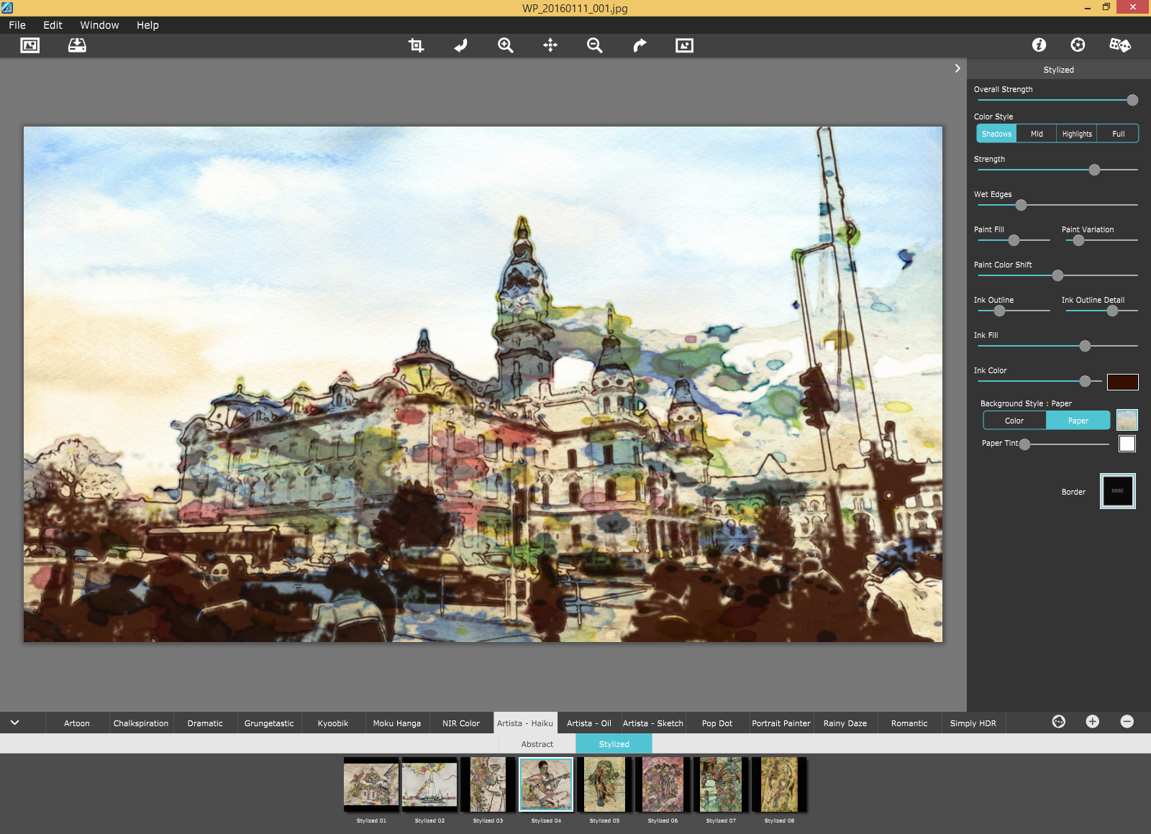Click the undo arrow icon
The height and width of the screenshot is (834, 1151).
tap(460, 45)
